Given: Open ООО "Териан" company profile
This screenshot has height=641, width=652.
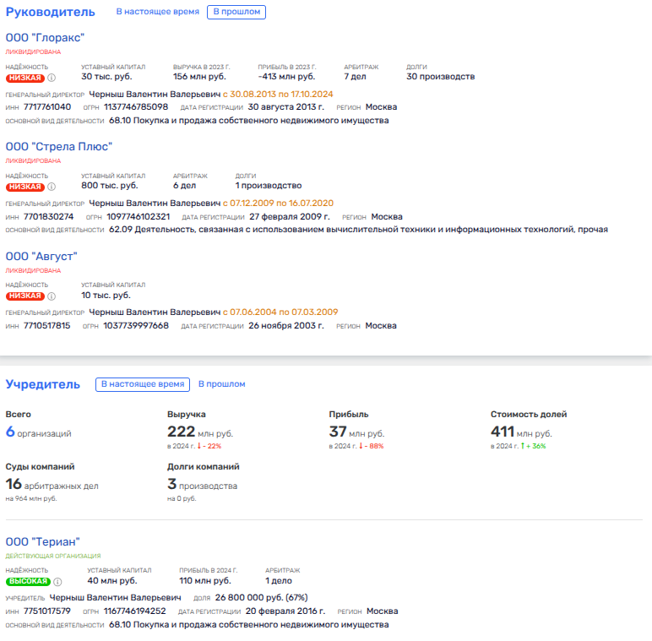Looking at the screenshot, I should point(42,541).
